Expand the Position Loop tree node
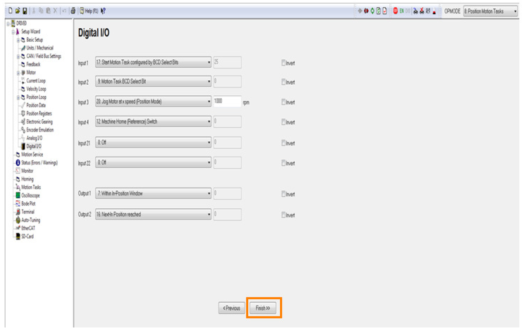The image size is (522, 331). click(x=18, y=97)
